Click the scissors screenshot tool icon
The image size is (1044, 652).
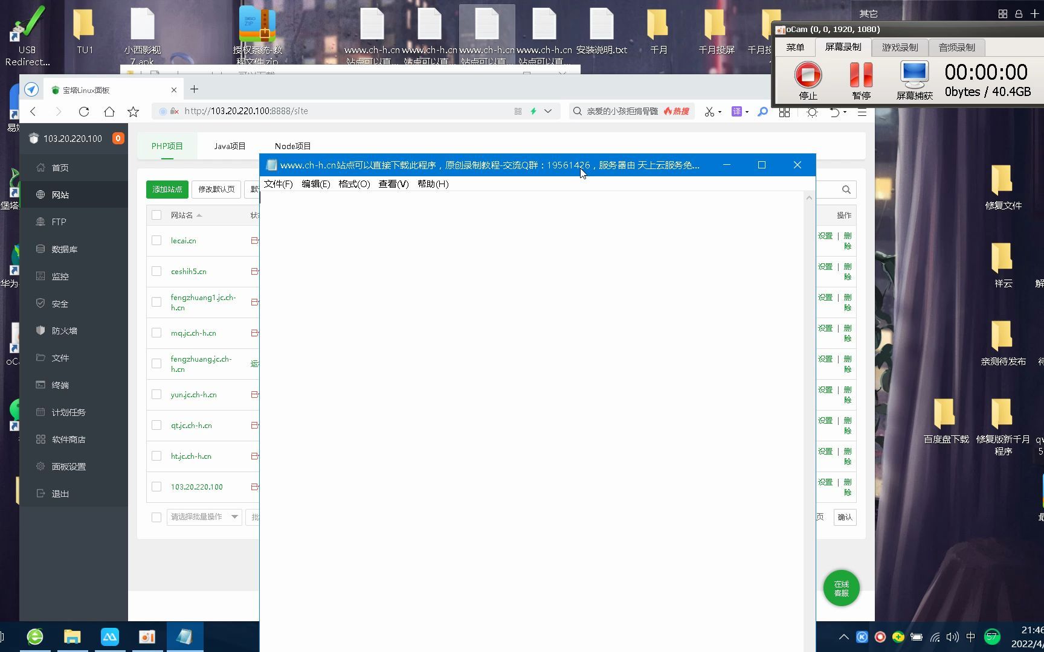tap(709, 112)
